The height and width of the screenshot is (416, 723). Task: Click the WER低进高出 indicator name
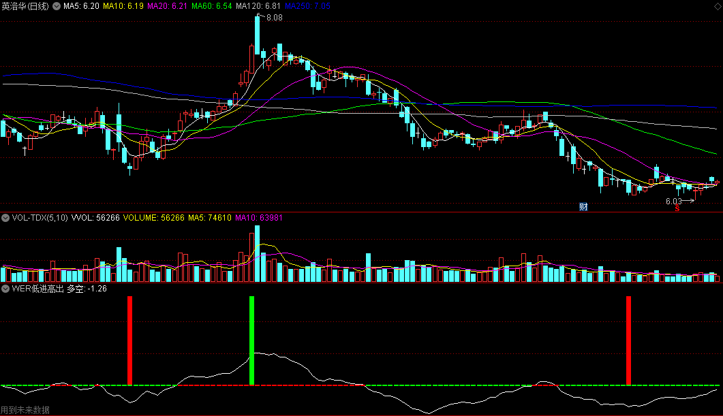[37, 289]
